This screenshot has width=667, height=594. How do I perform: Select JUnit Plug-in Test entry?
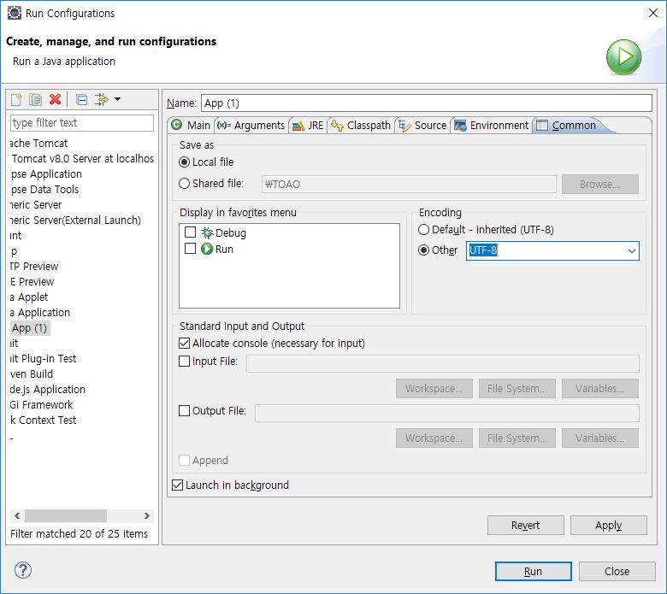43,358
